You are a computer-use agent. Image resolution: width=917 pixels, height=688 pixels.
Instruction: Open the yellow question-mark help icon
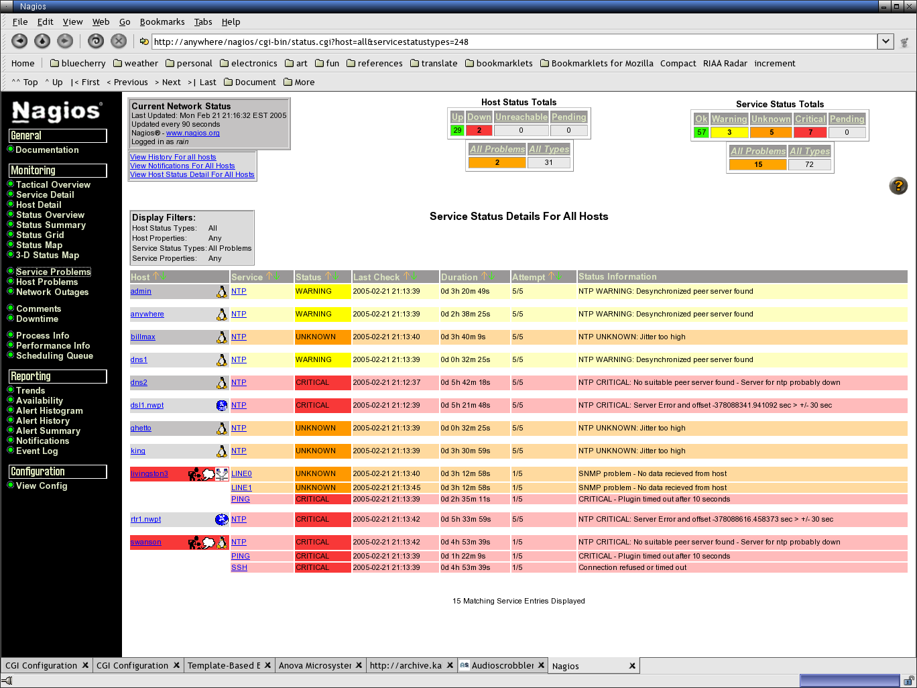point(898,186)
